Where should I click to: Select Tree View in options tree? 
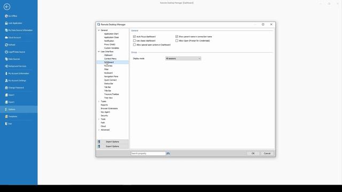point(108,98)
